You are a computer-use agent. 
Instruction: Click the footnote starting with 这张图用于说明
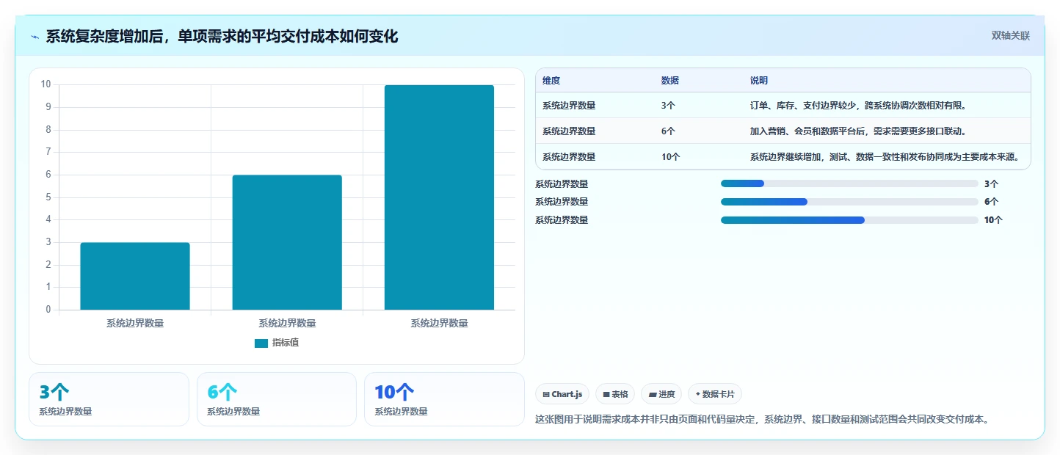pos(763,420)
